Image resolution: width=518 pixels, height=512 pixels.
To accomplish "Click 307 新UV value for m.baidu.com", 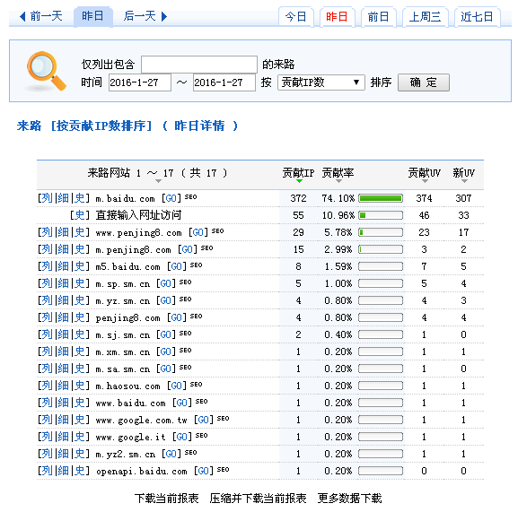I will [x=463, y=198].
